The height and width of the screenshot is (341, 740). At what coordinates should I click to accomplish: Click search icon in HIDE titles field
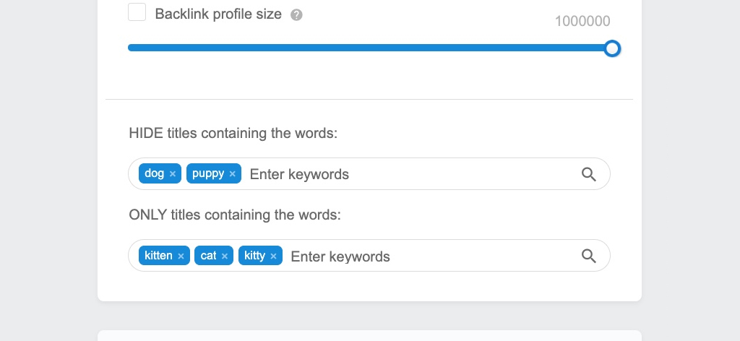[x=588, y=175]
